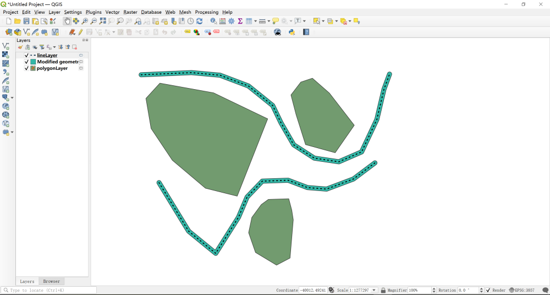Image resolution: width=550 pixels, height=295 pixels.
Task: Toggle visibility of lineLayer
Action: click(x=26, y=55)
